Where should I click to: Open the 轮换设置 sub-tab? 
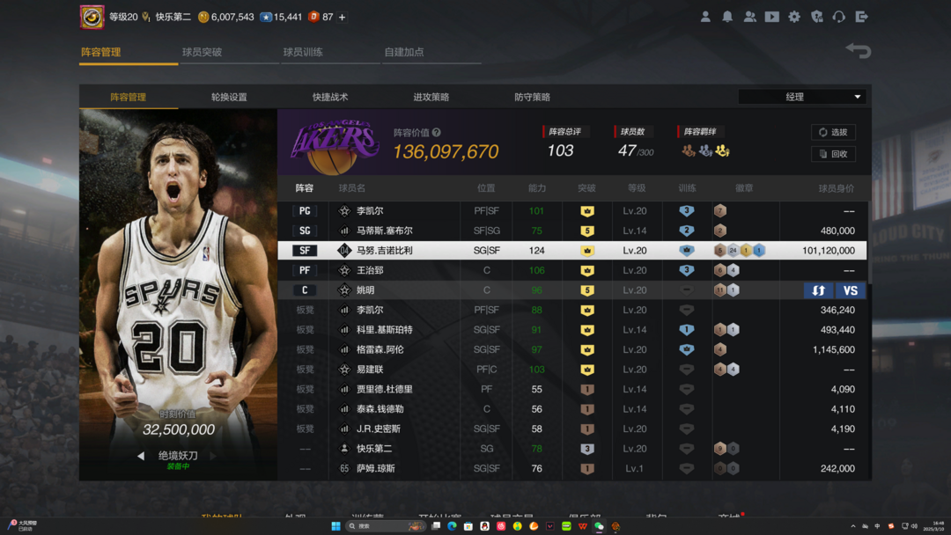click(229, 97)
